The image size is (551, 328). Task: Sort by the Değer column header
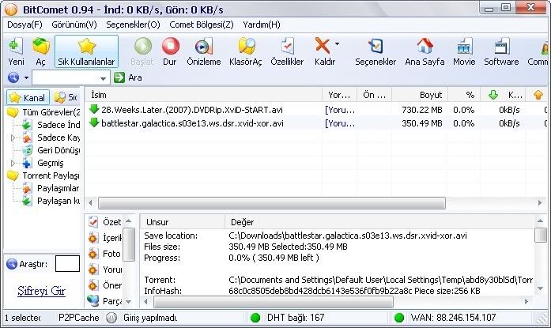(379, 222)
